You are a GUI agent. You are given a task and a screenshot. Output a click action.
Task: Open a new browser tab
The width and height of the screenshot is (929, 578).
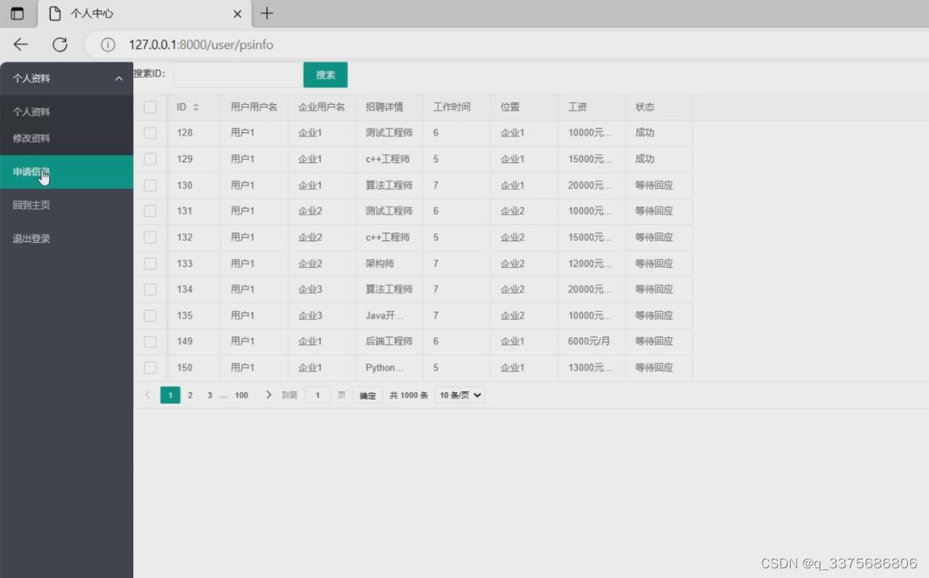[267, 13]
